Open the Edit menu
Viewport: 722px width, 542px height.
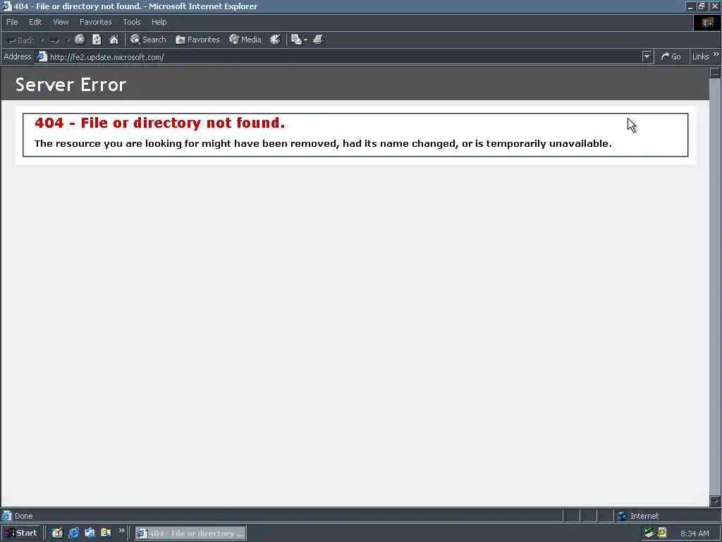tap(35, 22)
